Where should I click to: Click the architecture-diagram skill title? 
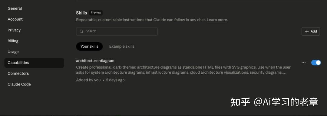95,61
